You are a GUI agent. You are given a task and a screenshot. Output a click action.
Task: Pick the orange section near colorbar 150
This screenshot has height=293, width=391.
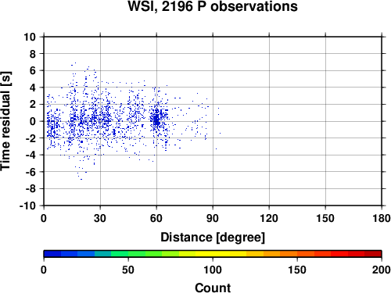[x=297, y=254]
